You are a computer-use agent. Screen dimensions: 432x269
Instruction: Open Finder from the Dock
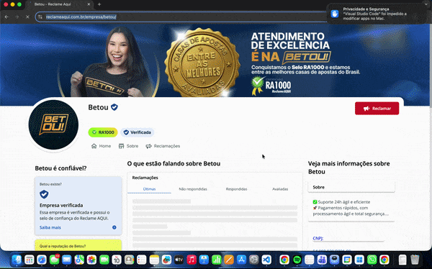point(17,260)
